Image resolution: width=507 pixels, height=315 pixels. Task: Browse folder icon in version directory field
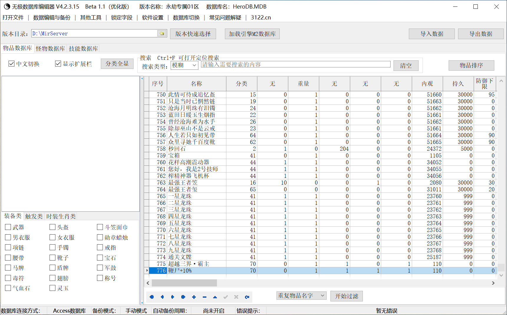162,34
